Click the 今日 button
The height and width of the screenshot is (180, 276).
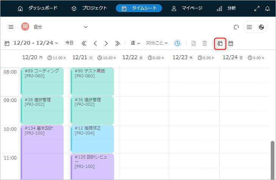(x=69, y=43)
